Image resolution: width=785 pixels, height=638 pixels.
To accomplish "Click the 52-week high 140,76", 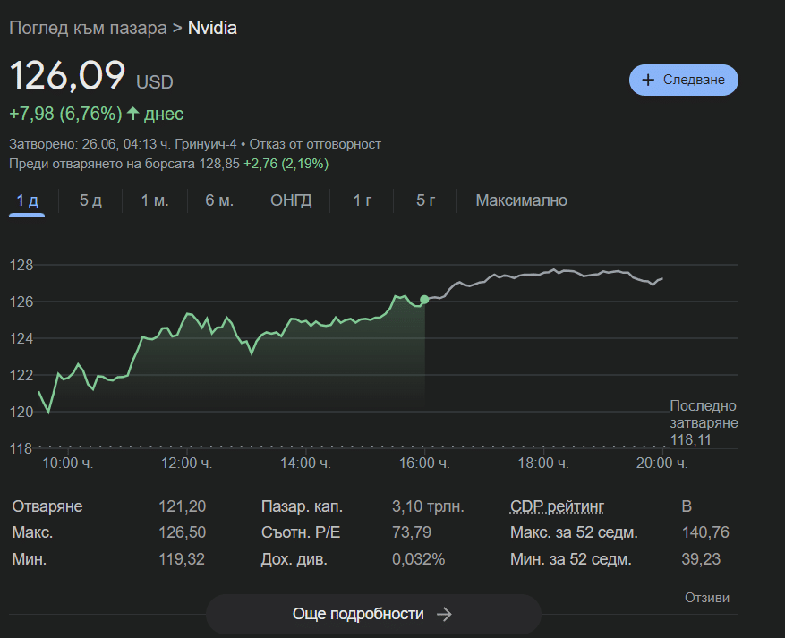I will tap(705, 532).
